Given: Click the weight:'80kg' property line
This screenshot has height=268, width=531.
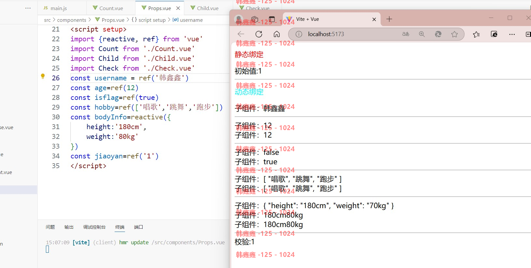Looking at the screenshot, I should click(x=112, y=137).
